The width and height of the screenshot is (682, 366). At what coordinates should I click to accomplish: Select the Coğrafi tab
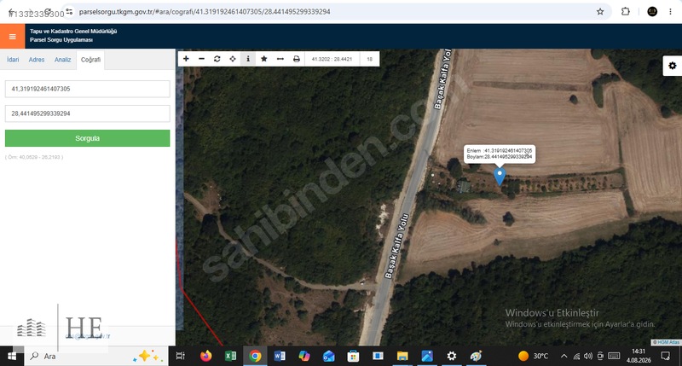tap(90, 60)
